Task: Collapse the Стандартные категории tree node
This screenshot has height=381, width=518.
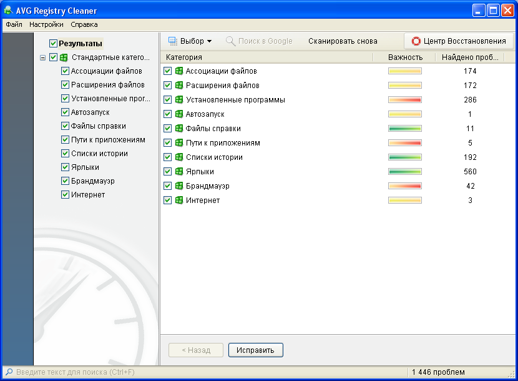Action: tap(42, 57)
